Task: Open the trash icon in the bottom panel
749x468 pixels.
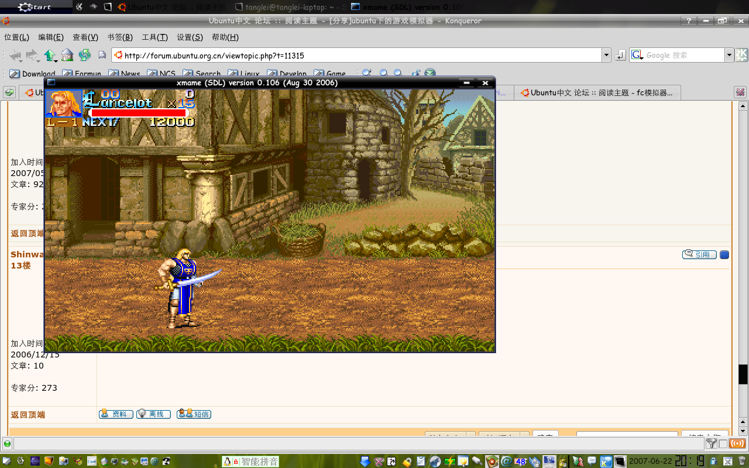Action: (741, 461)
